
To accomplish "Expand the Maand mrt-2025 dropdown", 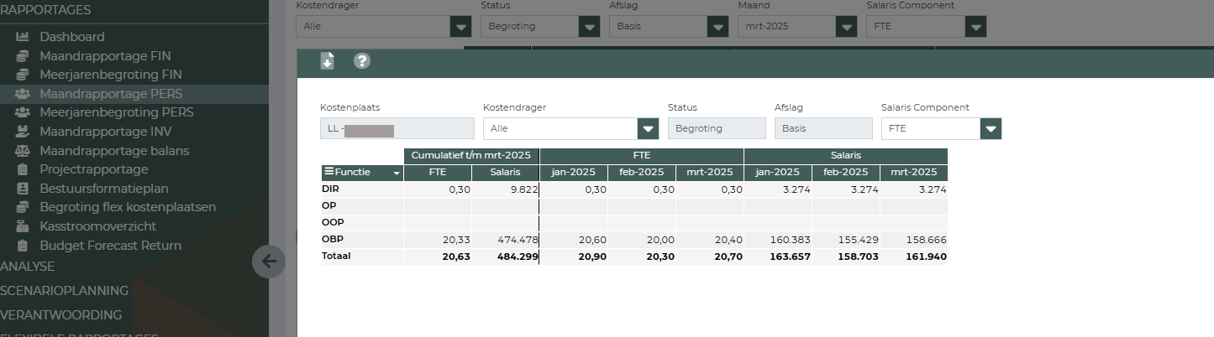I will click(x=847, y=27).
